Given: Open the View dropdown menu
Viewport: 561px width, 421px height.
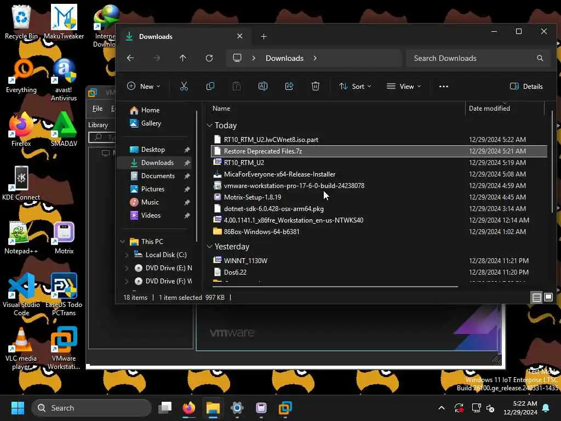Looking at the screenshot, I should (404, 86).
